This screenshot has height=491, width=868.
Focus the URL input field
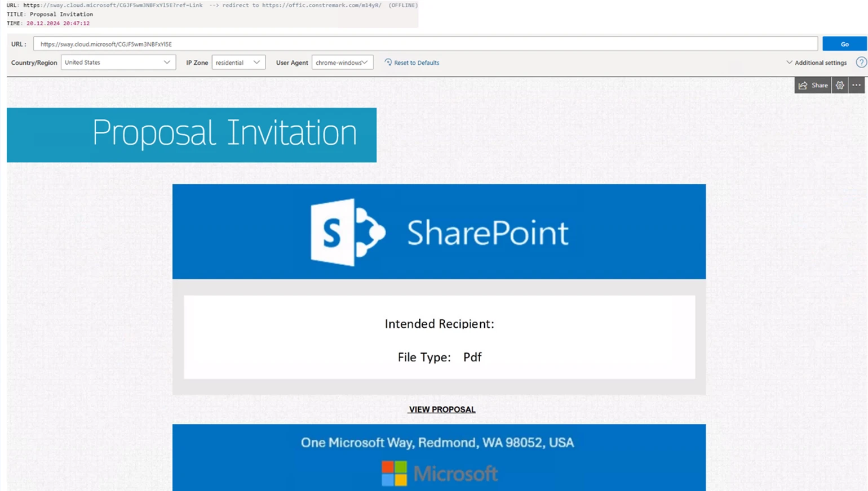tap(425, 44)
